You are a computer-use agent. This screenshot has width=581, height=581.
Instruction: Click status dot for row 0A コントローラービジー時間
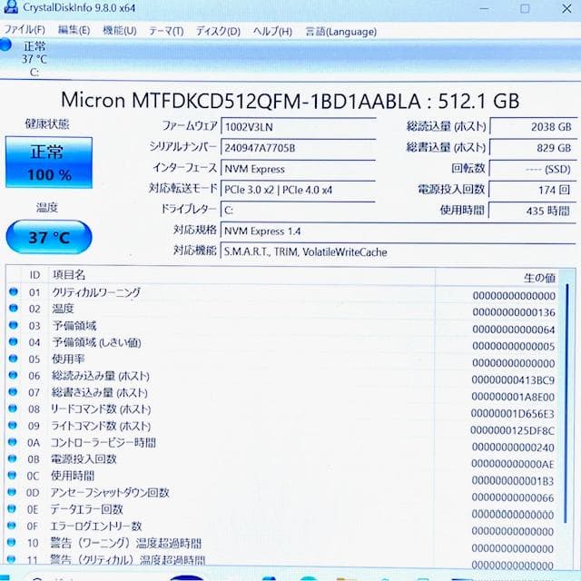click(x=12, y=442)
